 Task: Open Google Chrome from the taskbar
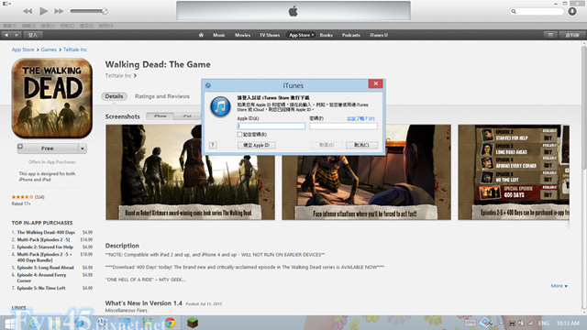pos(170,323)
